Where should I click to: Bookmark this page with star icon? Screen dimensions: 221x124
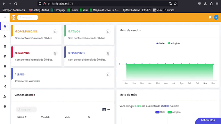(175, 4)
